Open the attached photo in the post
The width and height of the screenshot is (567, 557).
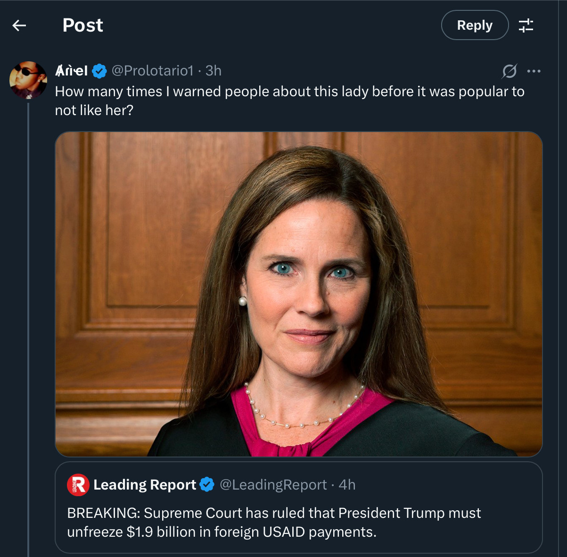[x=298, y=294]
